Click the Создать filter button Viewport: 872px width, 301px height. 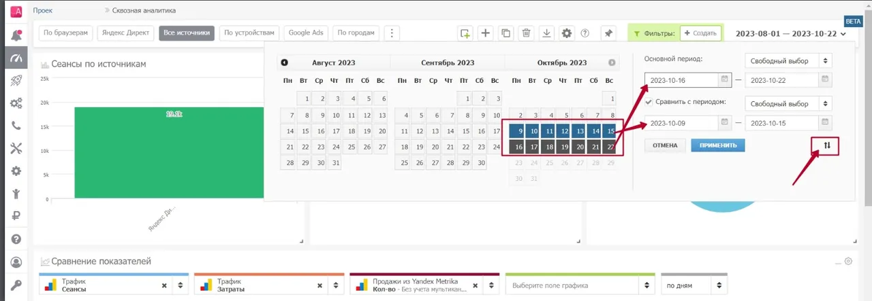tap(700, 33)
